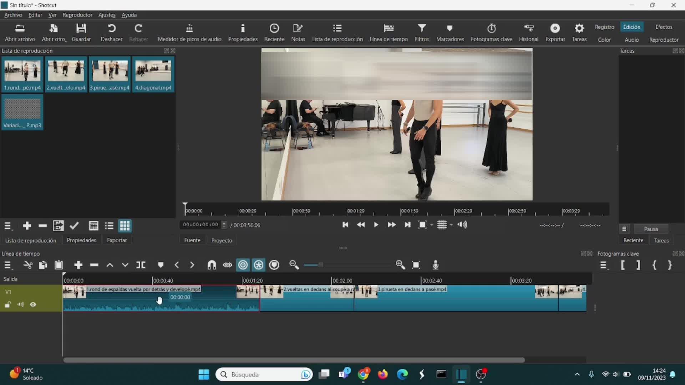
Task: Append clip with timeline plus icon
Action: [x=78, y=265]
